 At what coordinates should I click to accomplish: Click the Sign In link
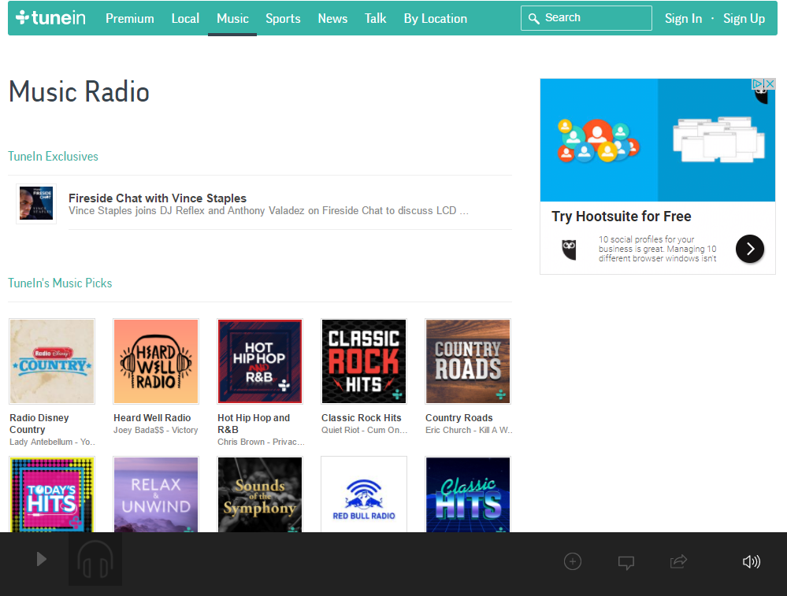pos(683,19)
